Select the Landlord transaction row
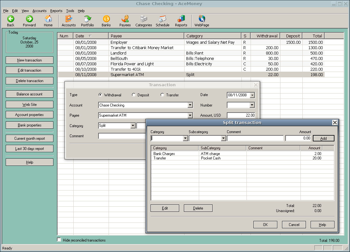Viewport: 350px width, 252px height. (191, 53)
